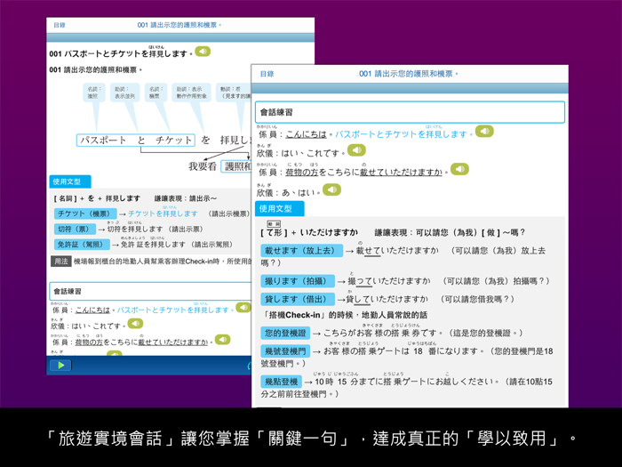Play audio for 001 パスポートとチケット headline sentence
Viewport: 622px width, 467px height.
click(203, 52)
